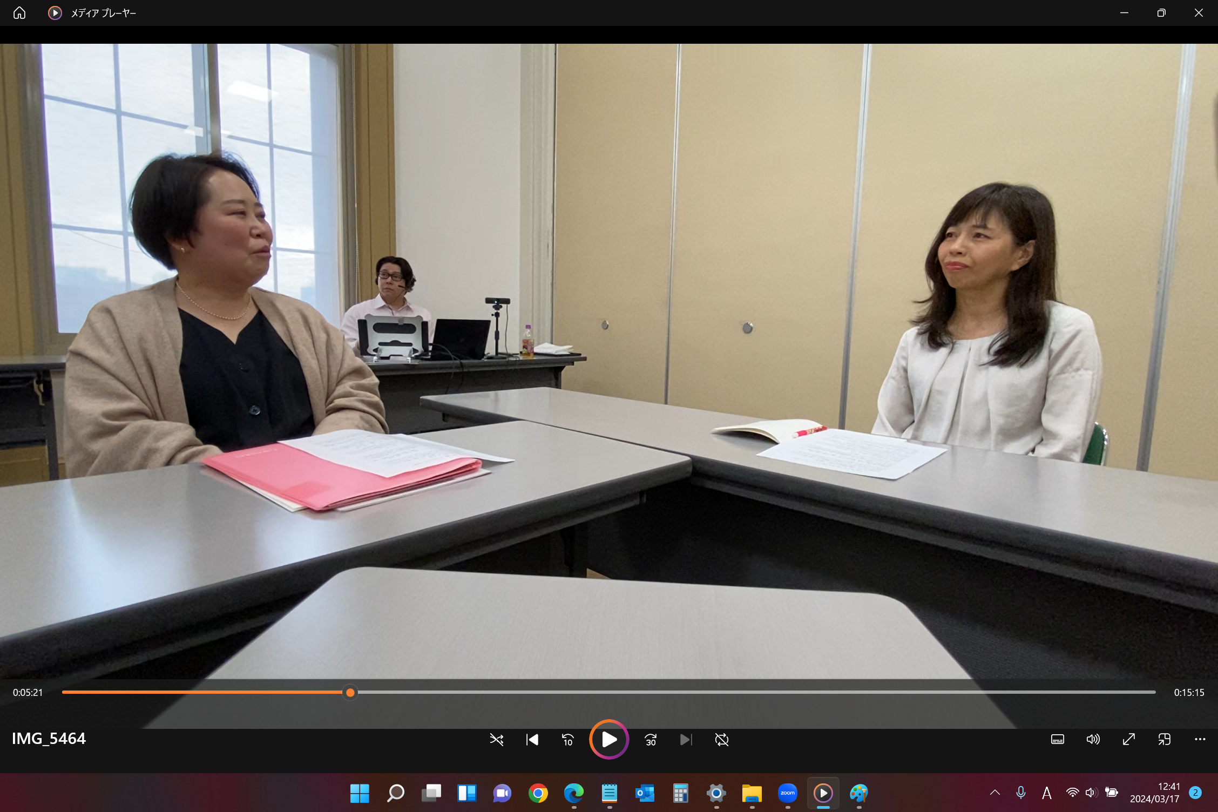Go to previous track
The height and width of the screenshot is (812, 1218).
coord(532,739)
